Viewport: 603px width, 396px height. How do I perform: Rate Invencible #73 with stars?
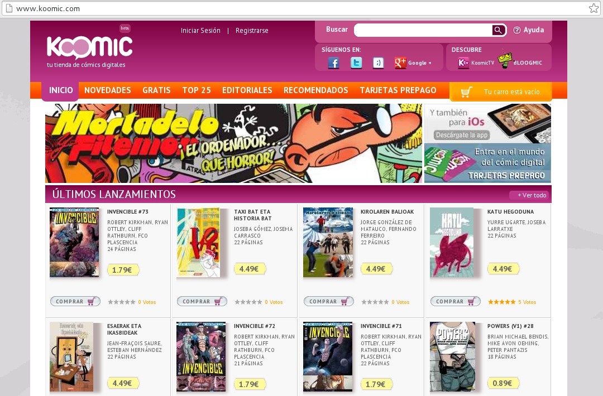click(122, 302)
